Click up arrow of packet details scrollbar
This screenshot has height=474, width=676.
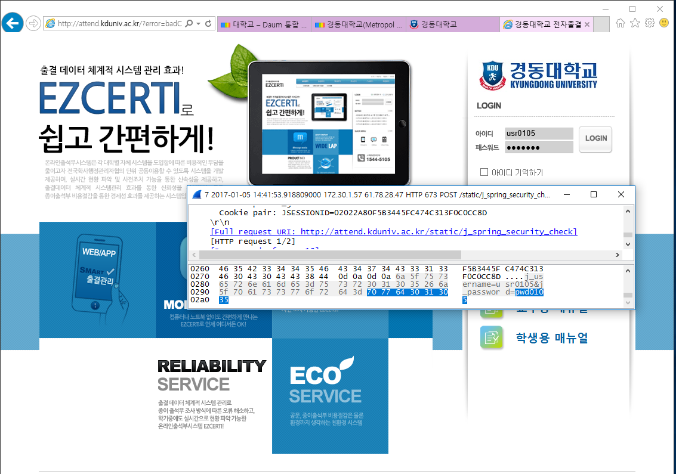click(x=628, y=211)
